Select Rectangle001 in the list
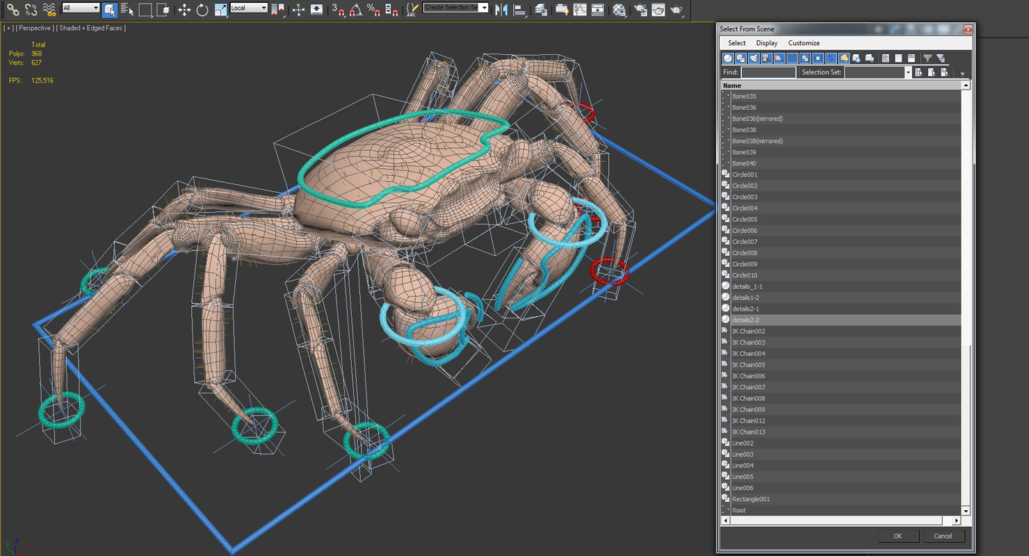This screenshot has height=556, width=1029. click(841, 499)
